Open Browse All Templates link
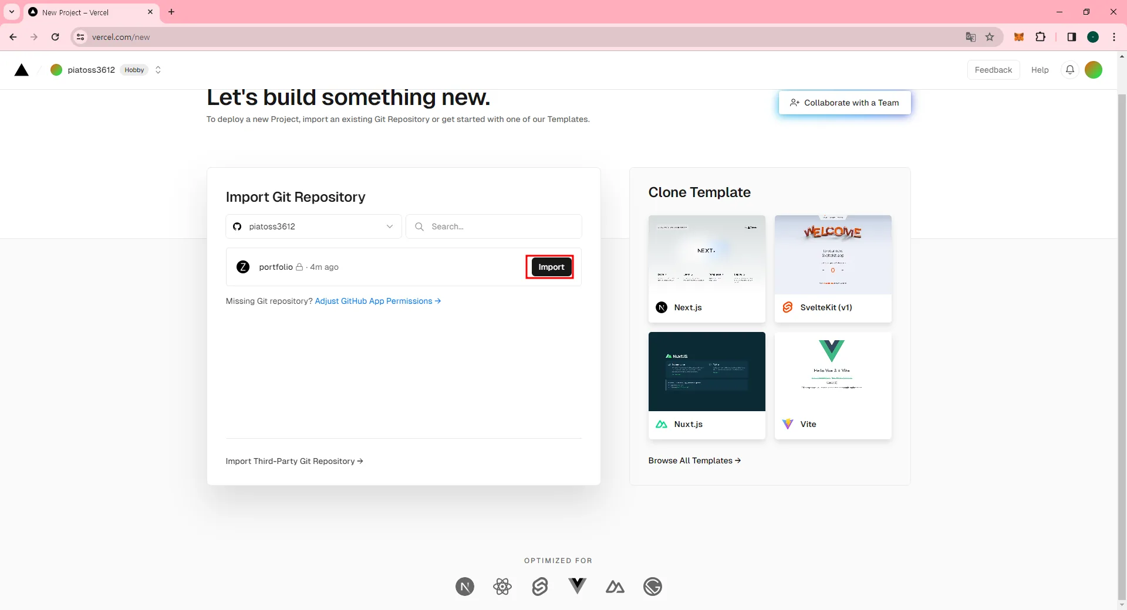This screenshot has height=610, width=1127. (x=694, y=460)
